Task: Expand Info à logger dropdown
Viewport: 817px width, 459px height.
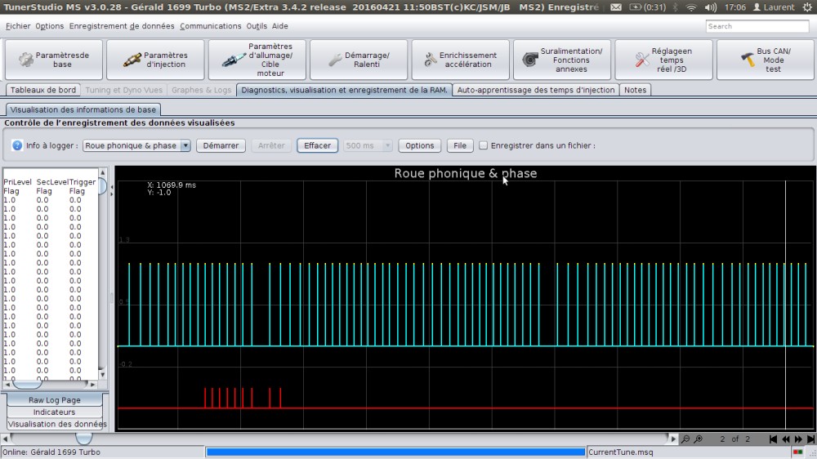Action: coord(185,146)
